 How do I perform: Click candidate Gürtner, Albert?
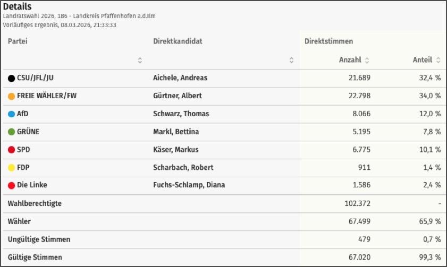(178, 96)
